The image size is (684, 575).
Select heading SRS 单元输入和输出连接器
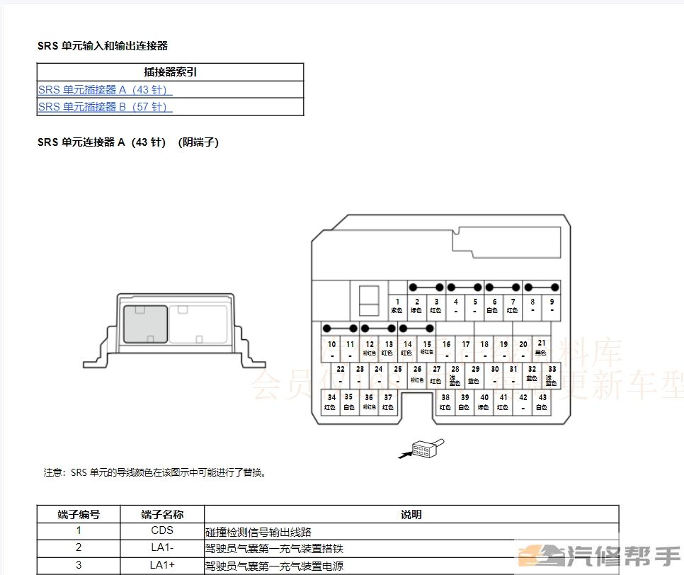103,46
